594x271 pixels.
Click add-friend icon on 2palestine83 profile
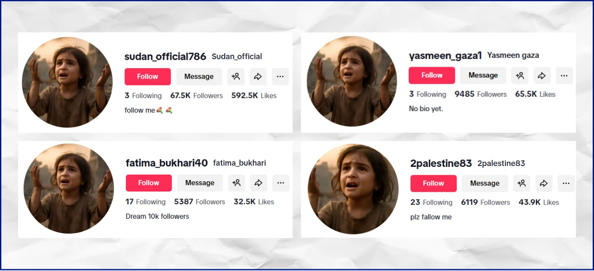522,183
